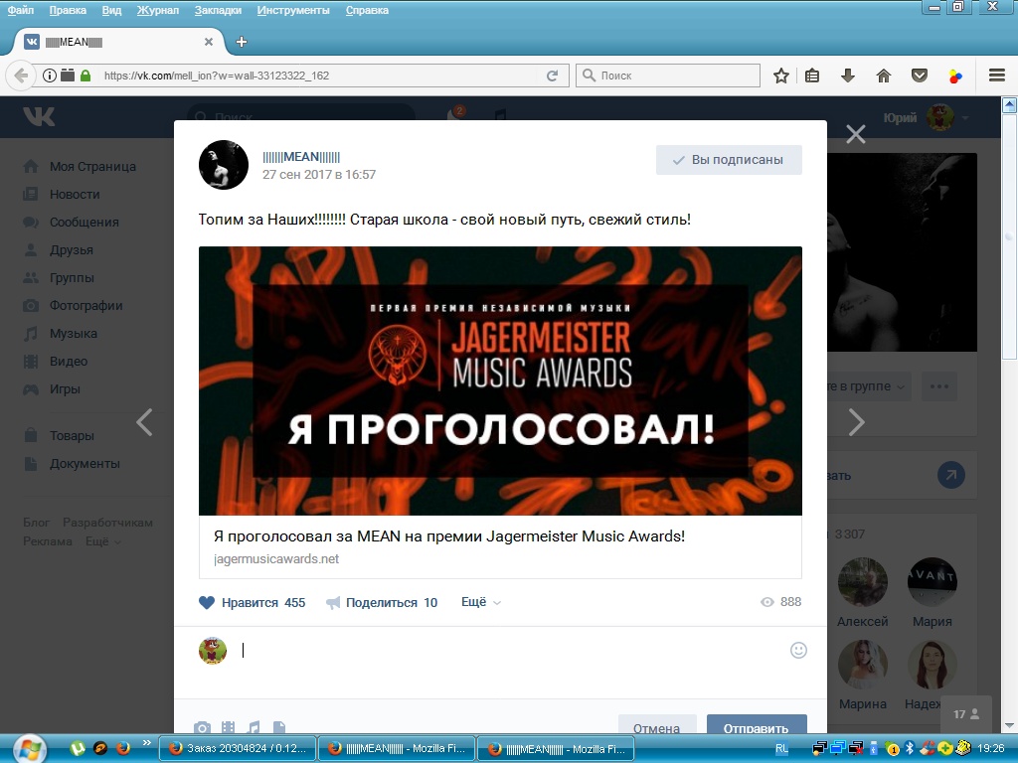
Task: Open the Инструменты menu
Action: [x=293, y=10]
